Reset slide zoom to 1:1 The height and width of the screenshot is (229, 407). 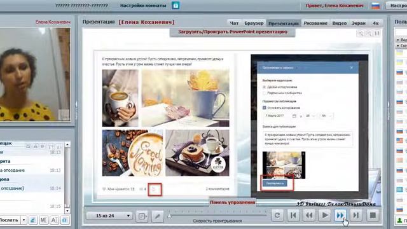click(x=376, y=33)
